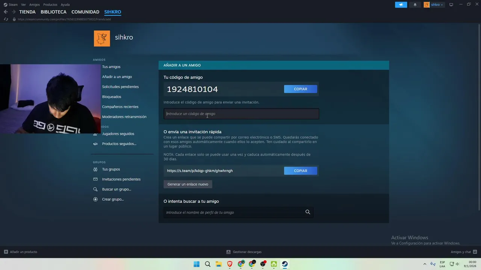
Task: Click the ESP LAA language indicator
Action: coord(442,264)
